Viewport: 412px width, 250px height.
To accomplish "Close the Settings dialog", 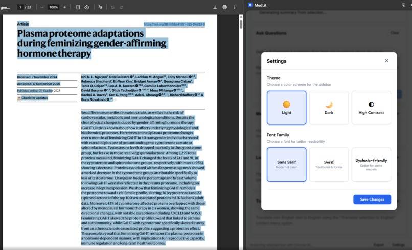I will [386, 61].
